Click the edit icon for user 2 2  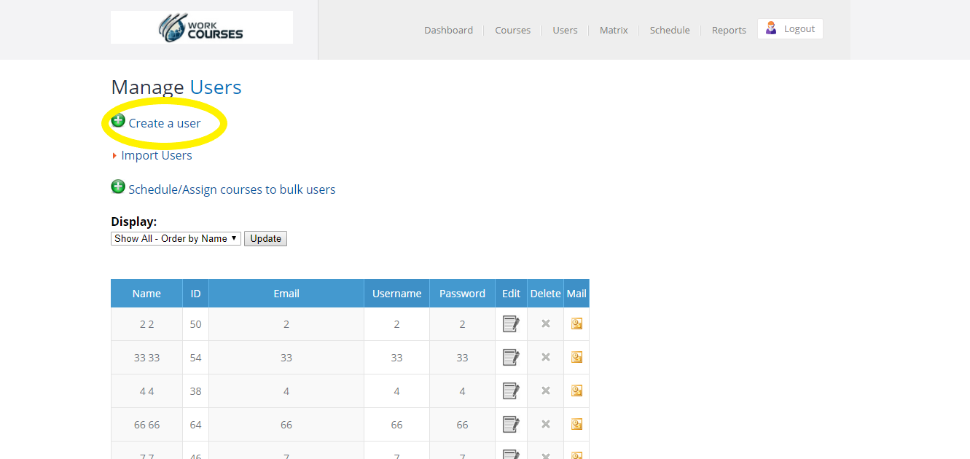511,324
